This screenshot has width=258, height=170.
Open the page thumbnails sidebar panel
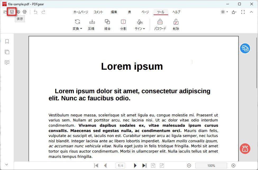[7, 52]
